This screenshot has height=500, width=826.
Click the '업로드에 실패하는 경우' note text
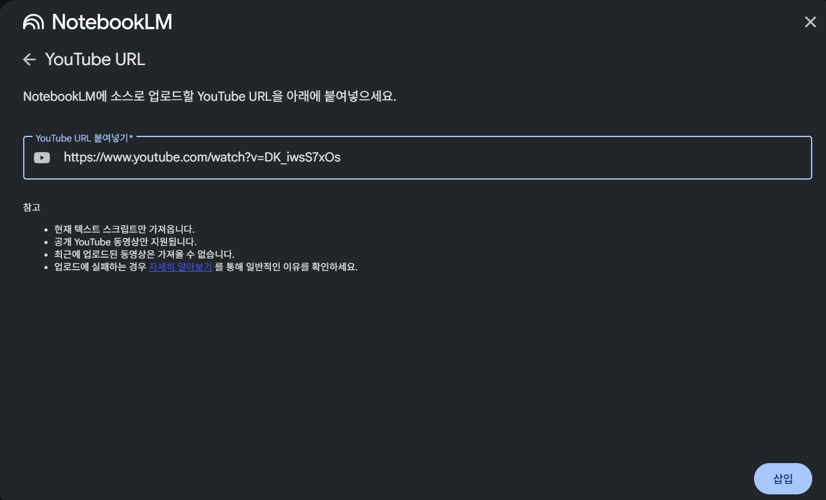point(100,267)
